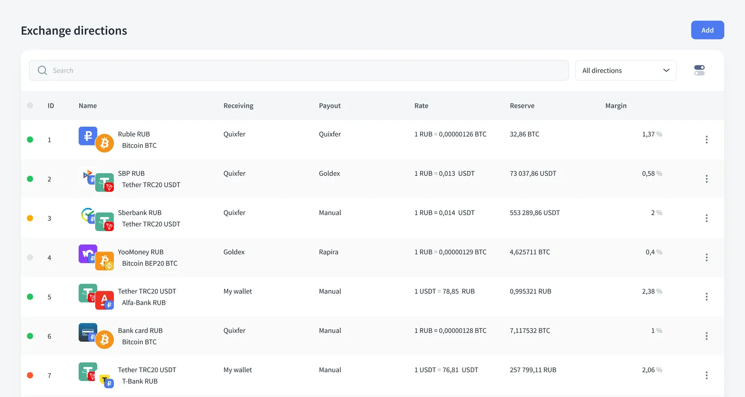Open the actions menu for Bank card RUB row
Viewport: 745px width, 397px height.
[x=707, y=336]
